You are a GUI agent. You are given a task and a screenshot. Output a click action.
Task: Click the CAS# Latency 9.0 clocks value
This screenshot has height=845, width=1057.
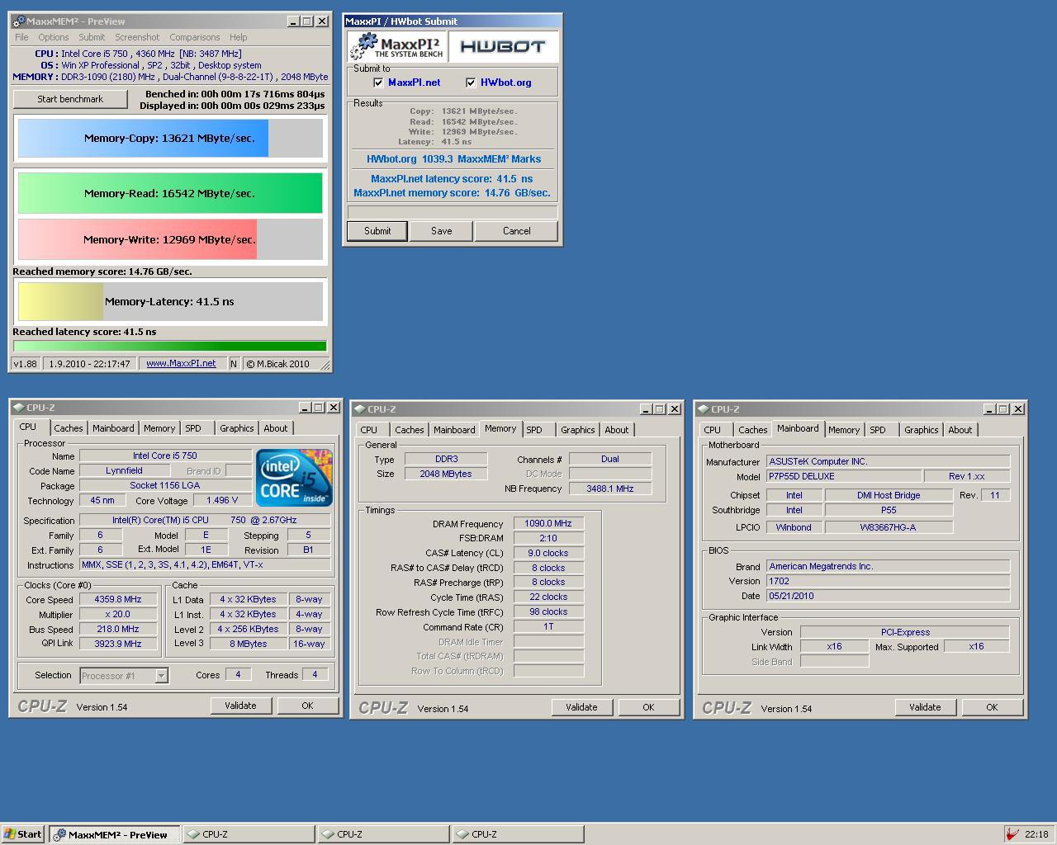548,553
